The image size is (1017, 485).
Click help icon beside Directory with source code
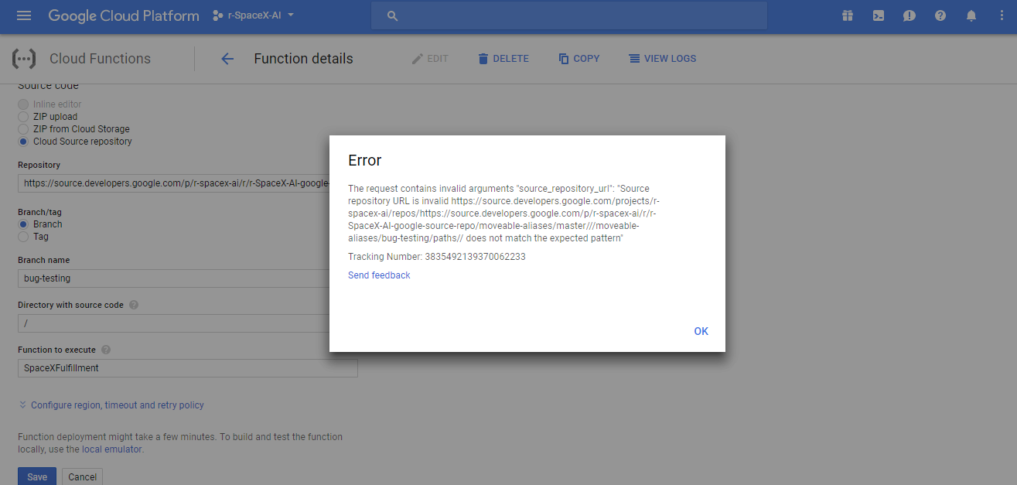point(134,305)
